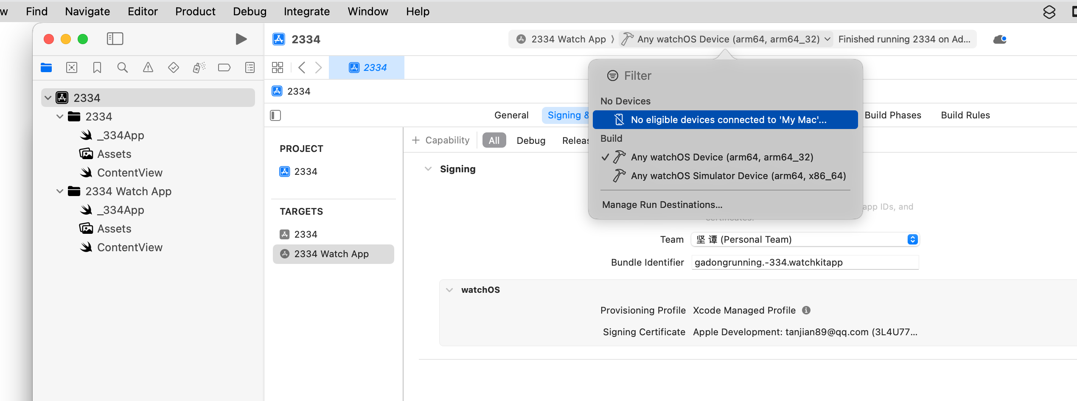
Task: Open the Debug menu in menu bar
Action: pyautogui.click(x=250, y=11)
